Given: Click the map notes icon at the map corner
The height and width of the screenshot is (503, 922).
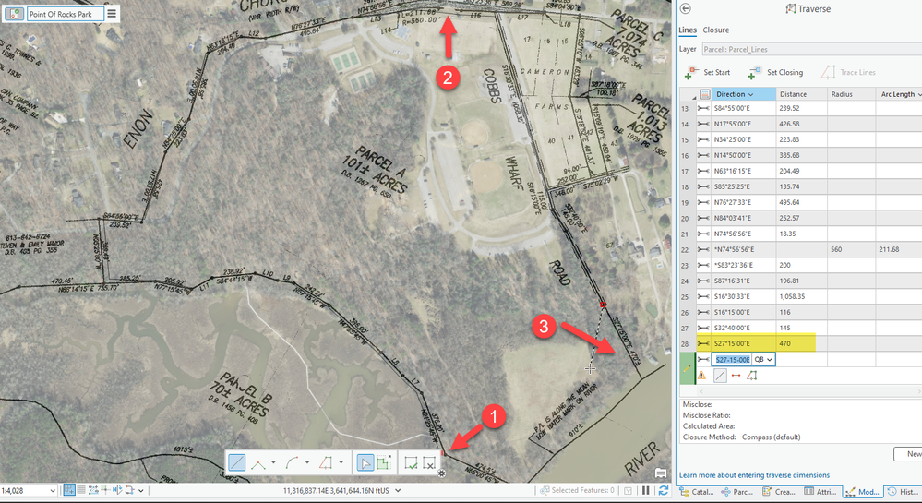Looking at the screenshot, I should pos(661,473).
